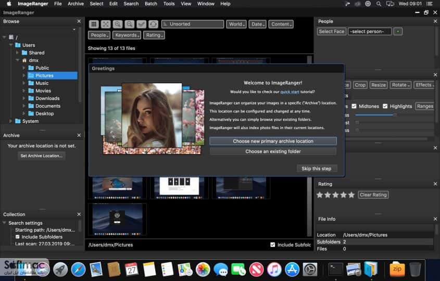440x281 pixels.
Task: Open System Preferences gear in dock
Action: [x=310, y=270]
